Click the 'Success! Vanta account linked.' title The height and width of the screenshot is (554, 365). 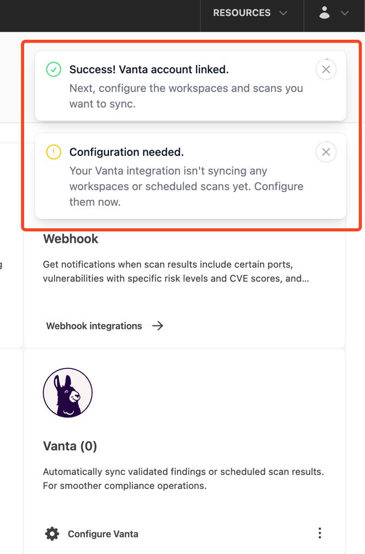(x=149, y=69)
